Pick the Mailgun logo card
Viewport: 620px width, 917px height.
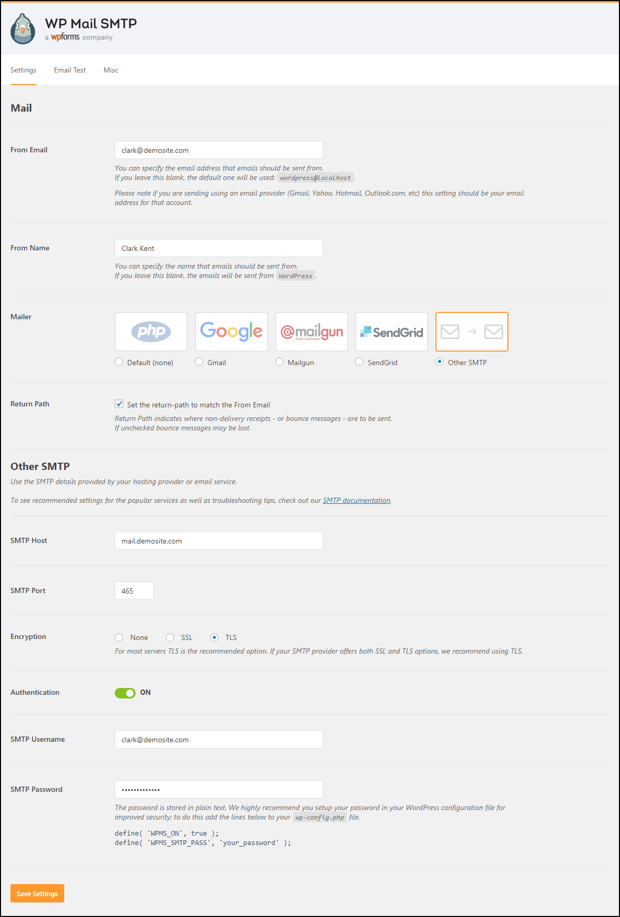click(312, 332)
